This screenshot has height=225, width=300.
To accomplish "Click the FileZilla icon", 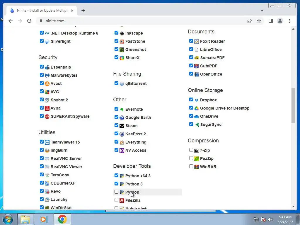I will [x=122, y=200].
